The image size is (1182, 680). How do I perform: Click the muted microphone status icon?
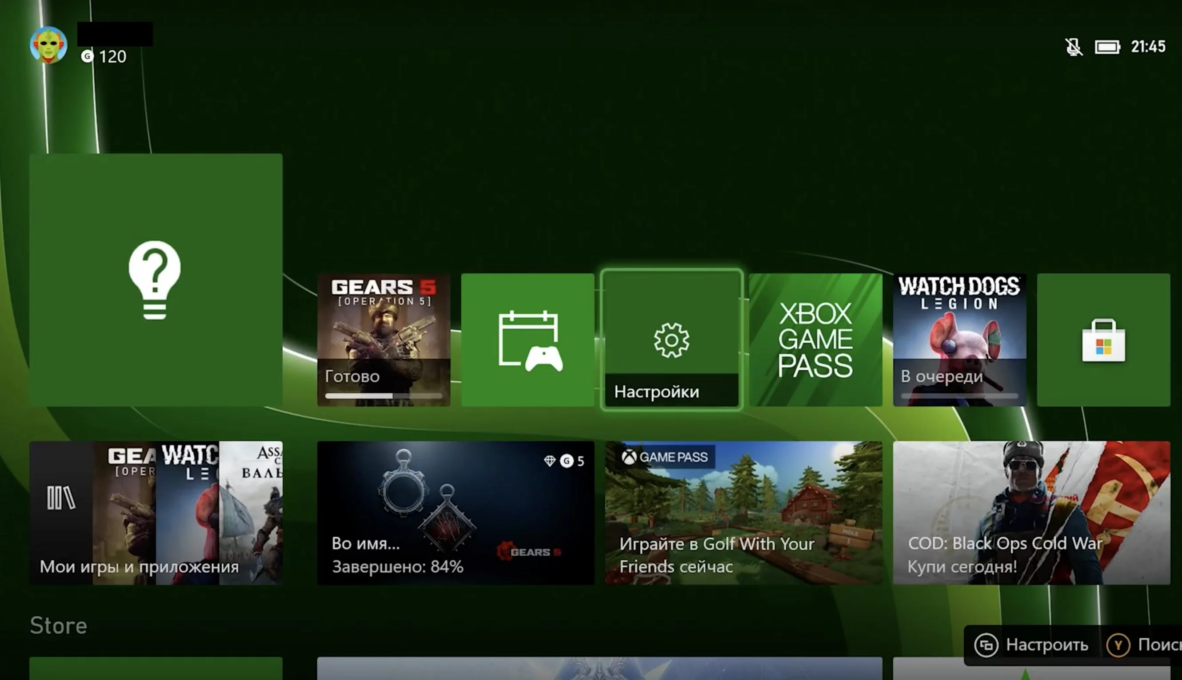pyautogui.click(x=1074, y=47)
